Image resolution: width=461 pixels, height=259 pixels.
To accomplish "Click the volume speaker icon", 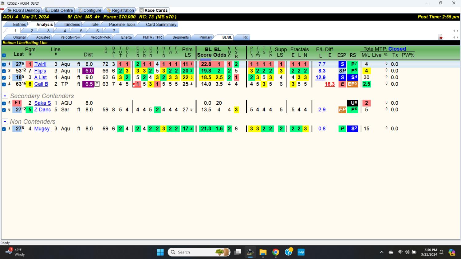I will [x=407, y=252].
